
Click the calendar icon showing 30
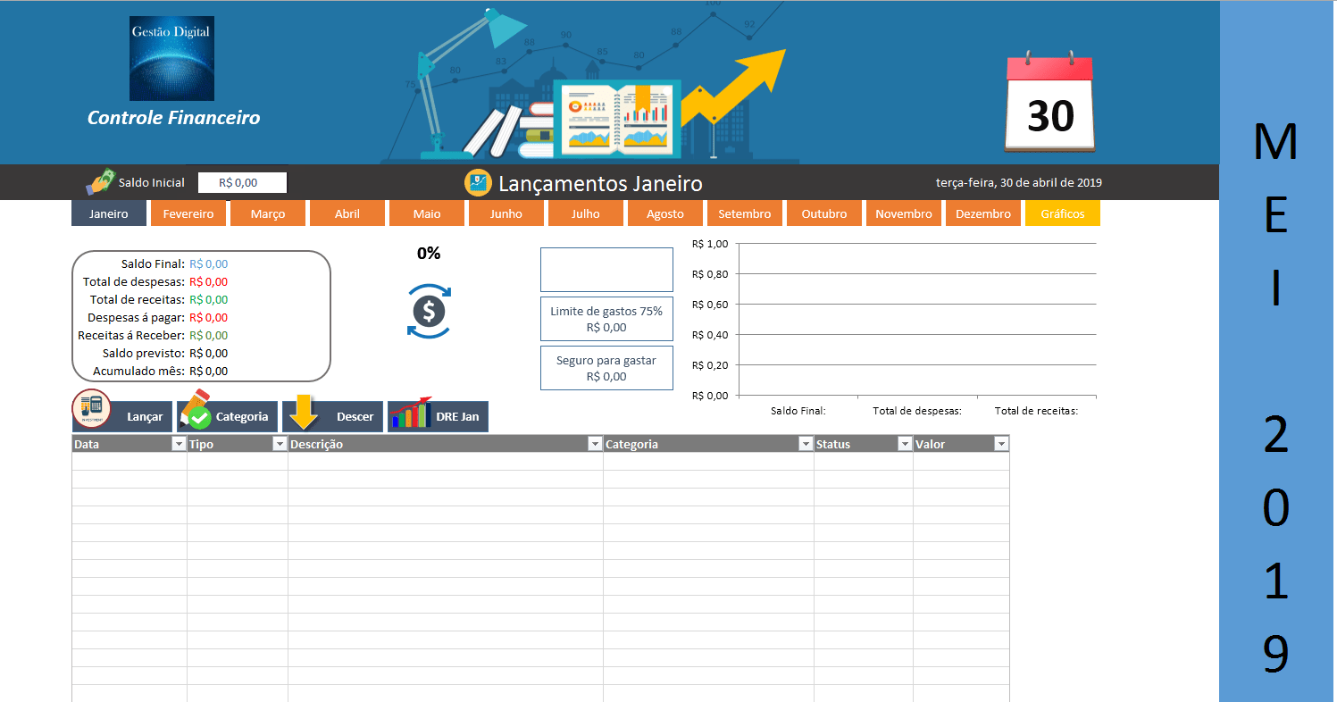tap(1049, 104)
